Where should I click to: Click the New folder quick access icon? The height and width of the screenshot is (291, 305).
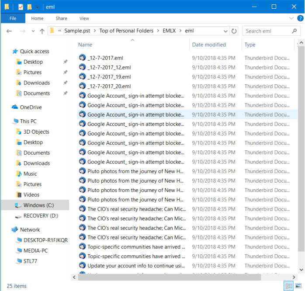pyautogui.click(x=29, y=7)
